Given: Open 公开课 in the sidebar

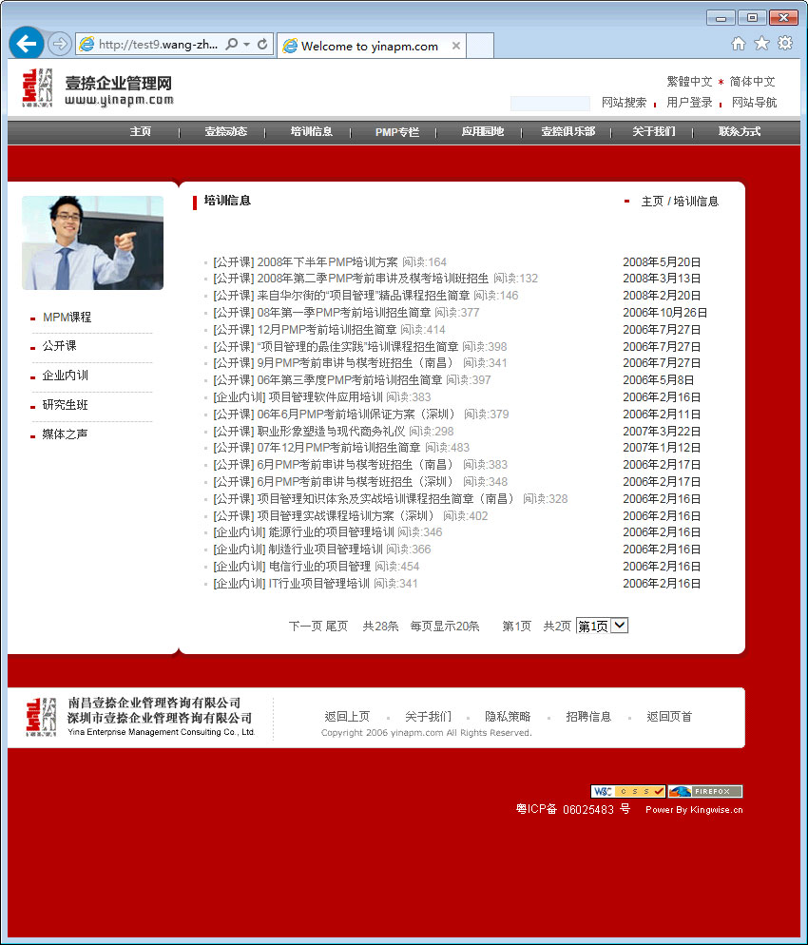Looking at the screenshot, I should tap(59, 346).
